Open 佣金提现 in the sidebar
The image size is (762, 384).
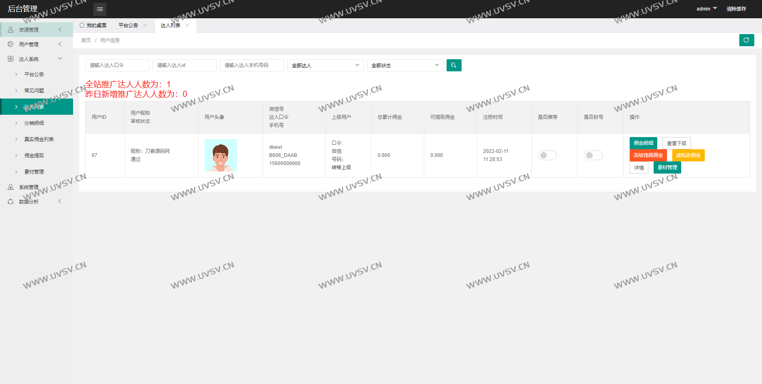point(34,156)
